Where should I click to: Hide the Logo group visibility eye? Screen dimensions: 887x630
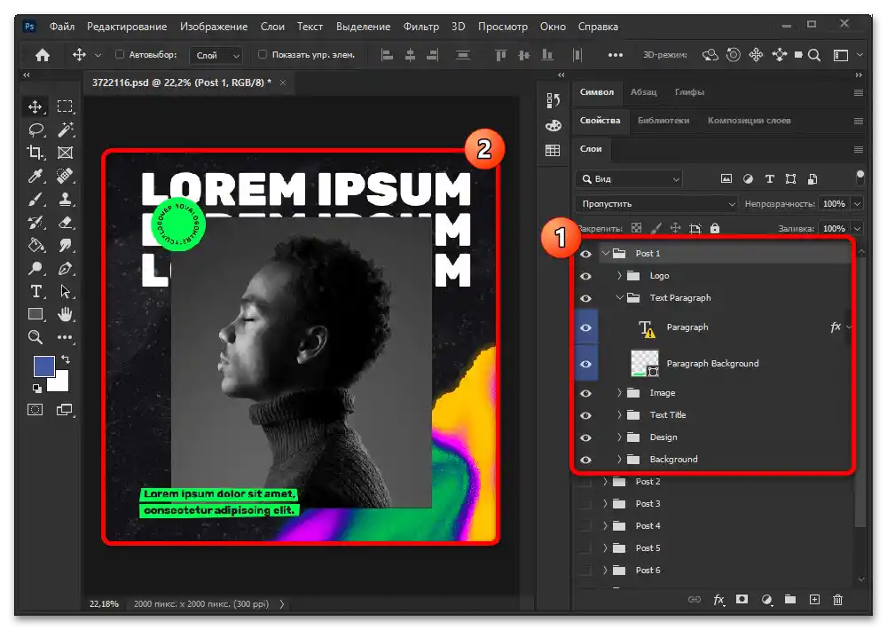click(x=585, y=276)
